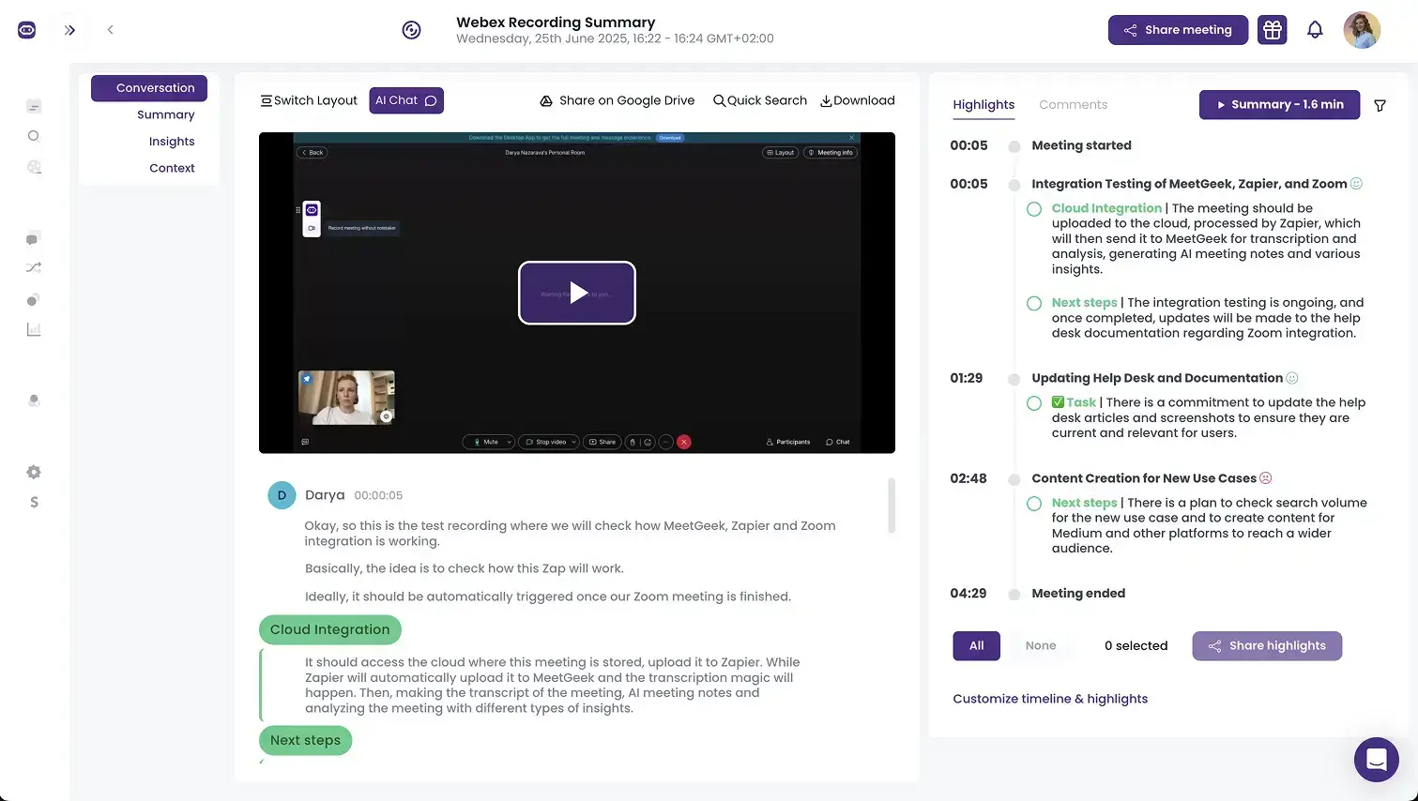Open Customize timeline & highlights
Viewport: 1418px width, 801px height.
[1049, 698]
